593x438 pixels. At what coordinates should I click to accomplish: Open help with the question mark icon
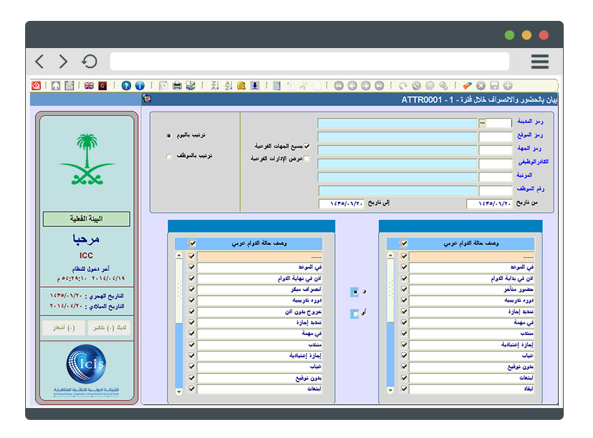click(x=126, y=84)
